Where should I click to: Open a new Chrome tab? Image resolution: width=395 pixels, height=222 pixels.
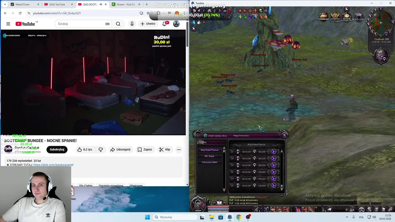point(147,4)
